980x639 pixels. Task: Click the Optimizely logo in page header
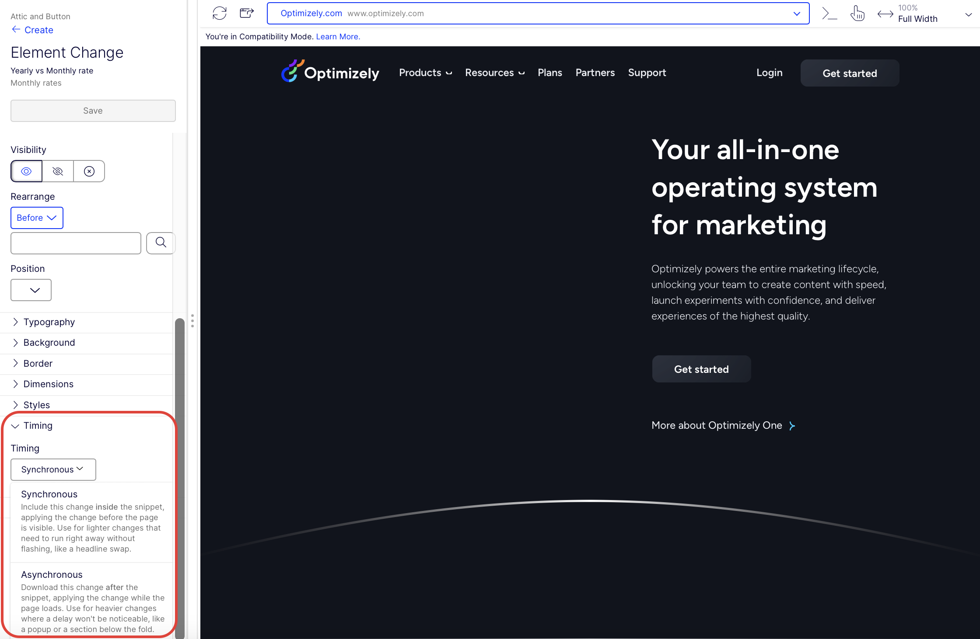[330, 72]
